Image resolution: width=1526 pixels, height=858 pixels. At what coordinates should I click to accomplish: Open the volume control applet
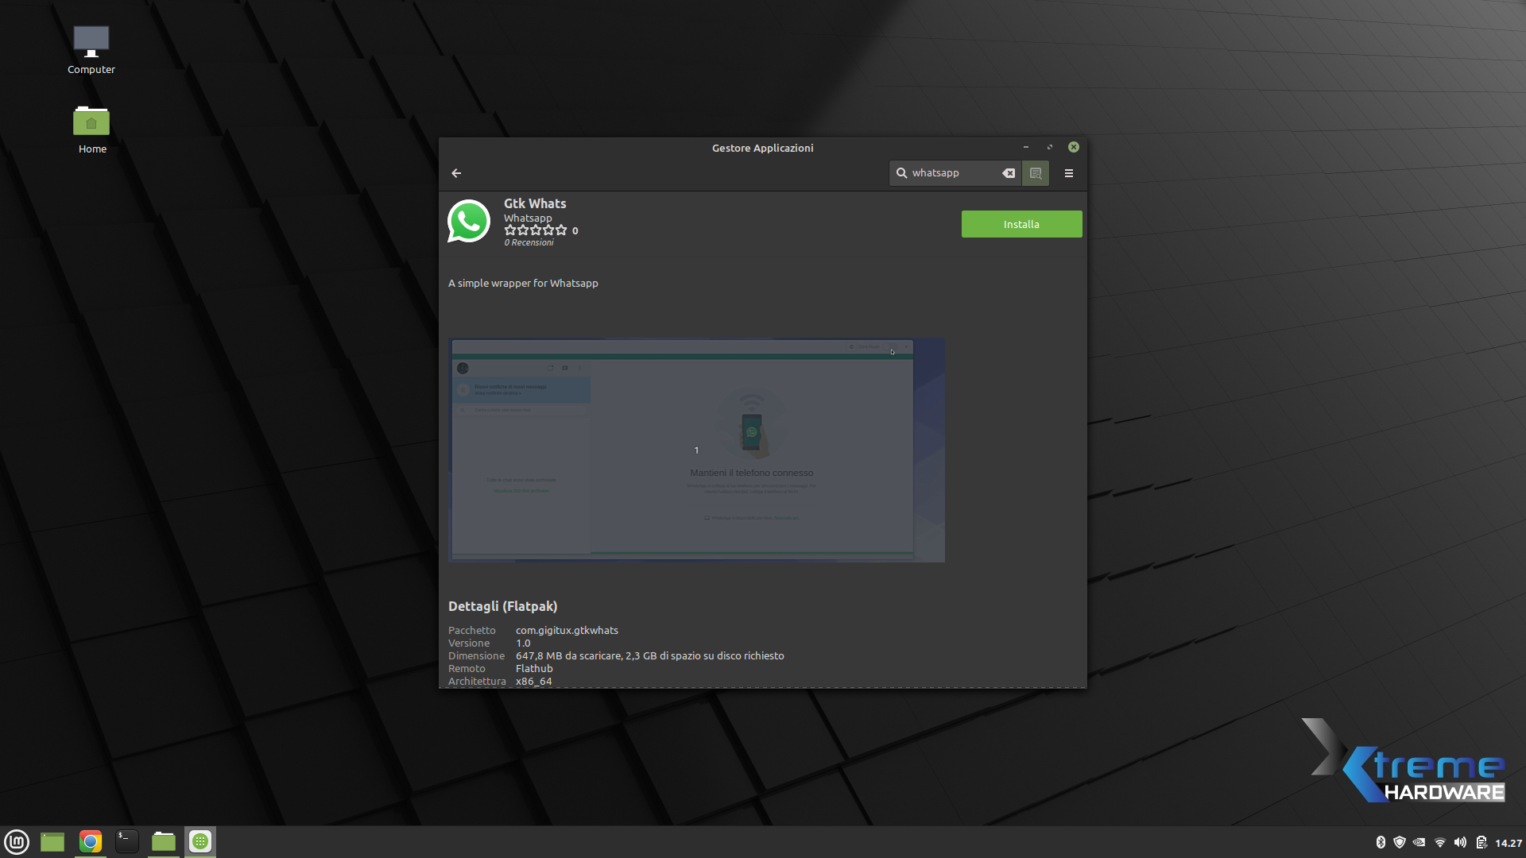(1460, 843)
